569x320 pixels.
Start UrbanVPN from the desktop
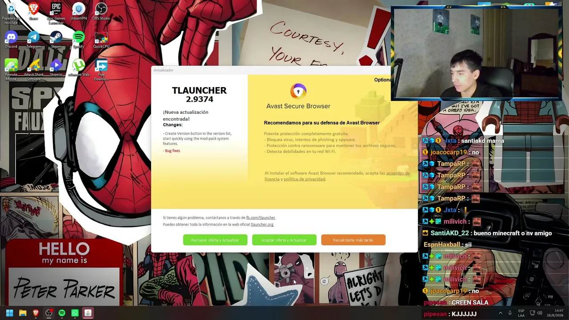(x=79, y=12)
